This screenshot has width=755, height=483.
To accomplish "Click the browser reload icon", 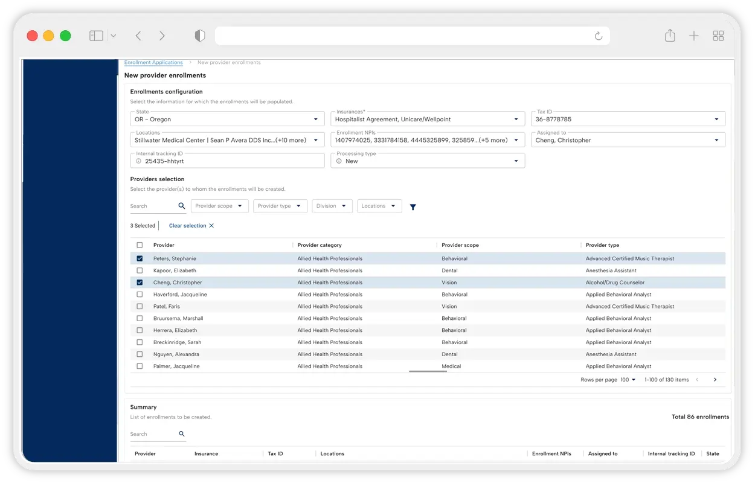I will (599, 36).
